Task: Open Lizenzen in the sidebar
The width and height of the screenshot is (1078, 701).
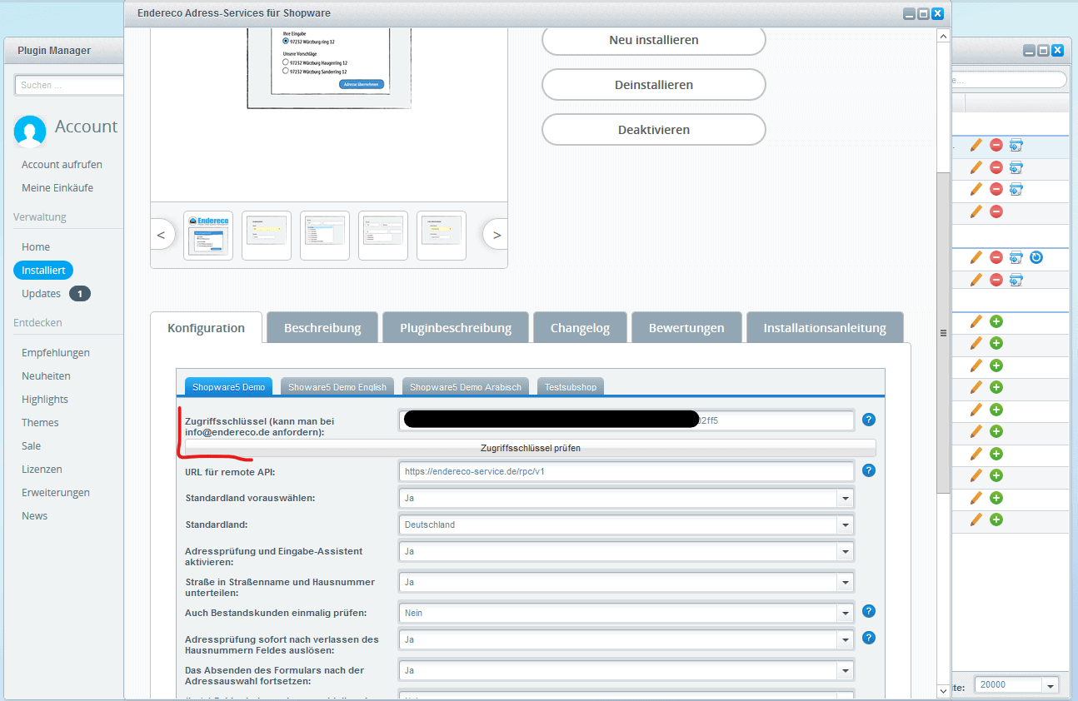Action: tap(42, 470)
